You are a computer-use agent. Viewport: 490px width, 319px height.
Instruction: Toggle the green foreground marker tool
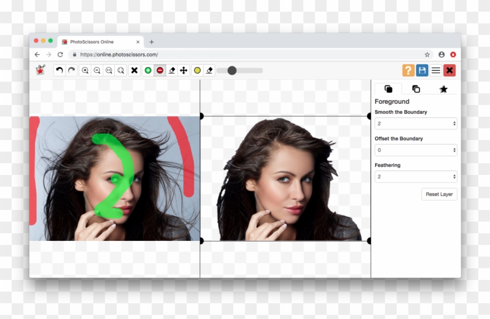point(148,71)
